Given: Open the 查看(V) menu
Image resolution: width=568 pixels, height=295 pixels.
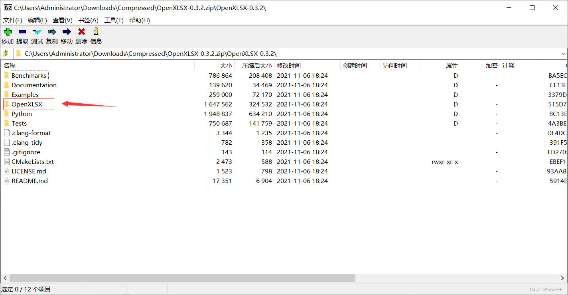Looking at the screenshot, I should pyautogui.click(x=63, y=20).
